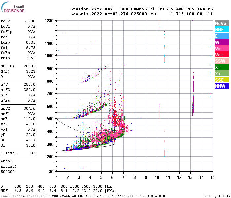The height and width of the screenshot is (198, 231).
Task: Click the 15 MHz frequency axis label
Action: (212, 178)
